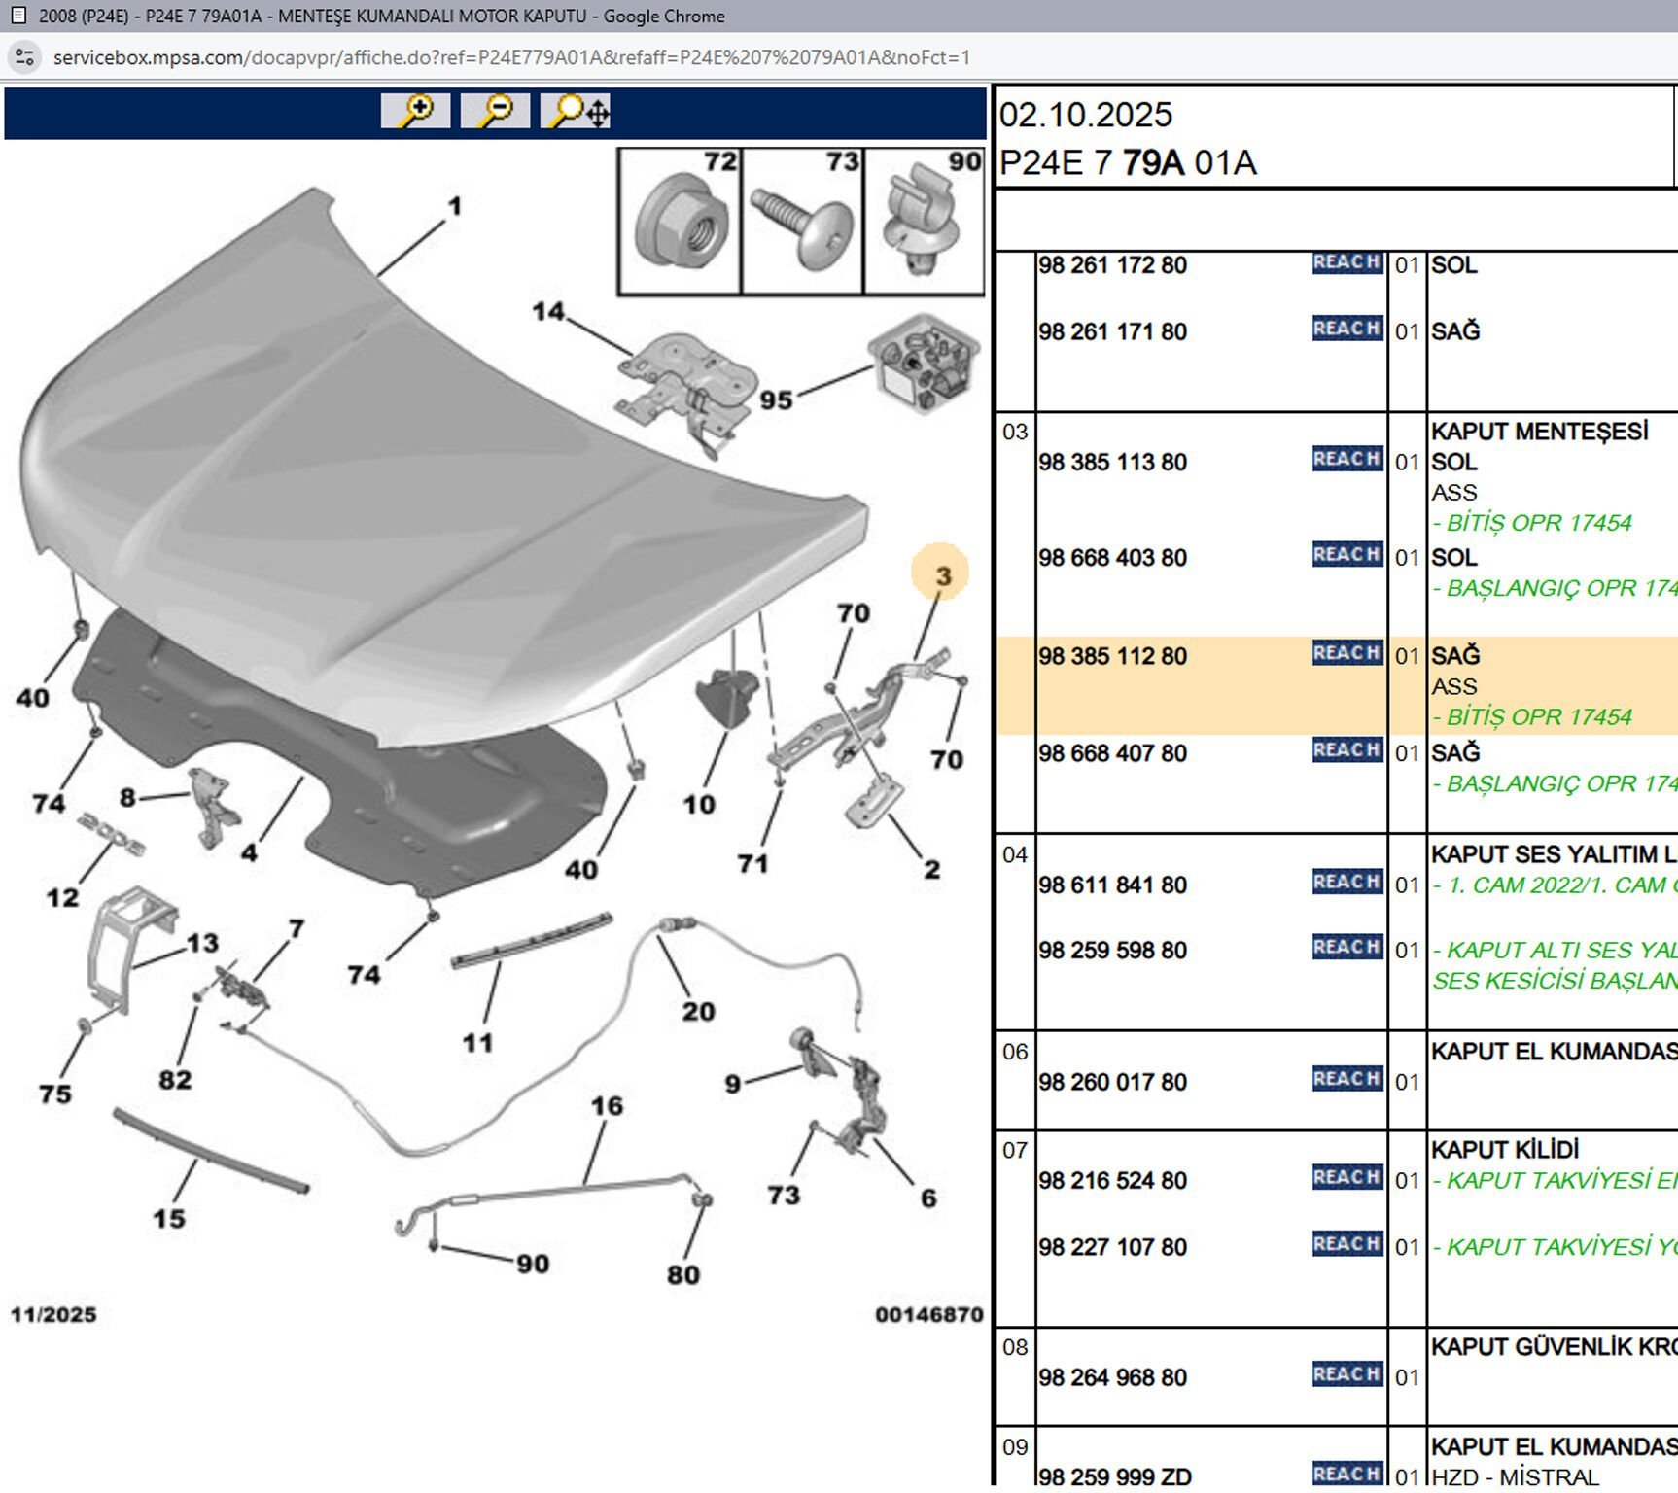Click the URL in the address bar
Image resolution: width=1678 pixels, height=1493 pixels.
tap(511, 57)
